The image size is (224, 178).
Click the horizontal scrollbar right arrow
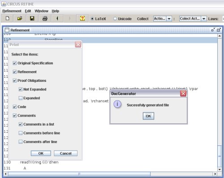coord(215,174)
